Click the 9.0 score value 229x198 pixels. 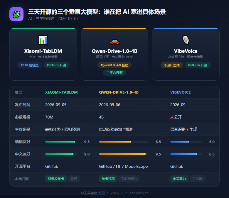[87, 154]
